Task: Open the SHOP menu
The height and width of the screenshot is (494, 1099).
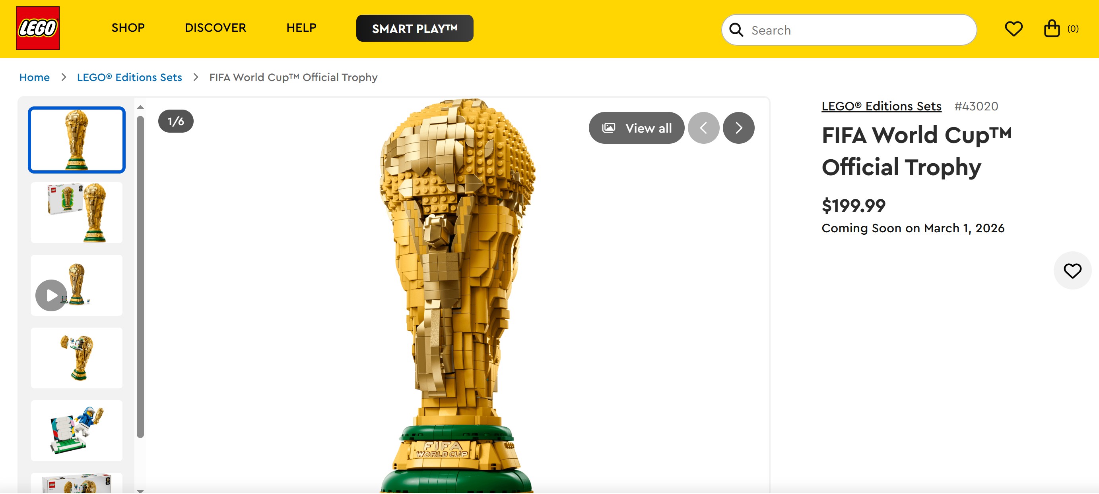Action: pos(128,28)
